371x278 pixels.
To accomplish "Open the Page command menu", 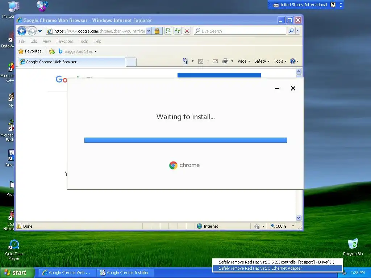I will pos(244,61).
